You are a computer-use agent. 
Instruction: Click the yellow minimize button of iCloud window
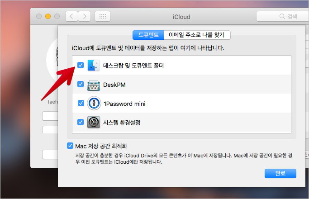[48, 16]
